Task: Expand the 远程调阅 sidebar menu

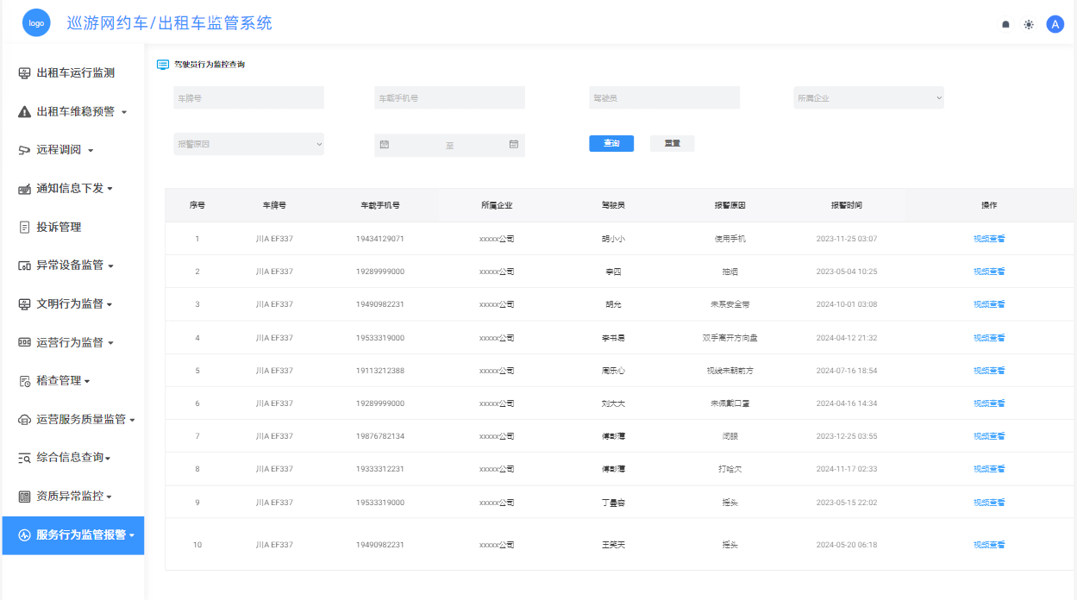Action: click(64, 150)
